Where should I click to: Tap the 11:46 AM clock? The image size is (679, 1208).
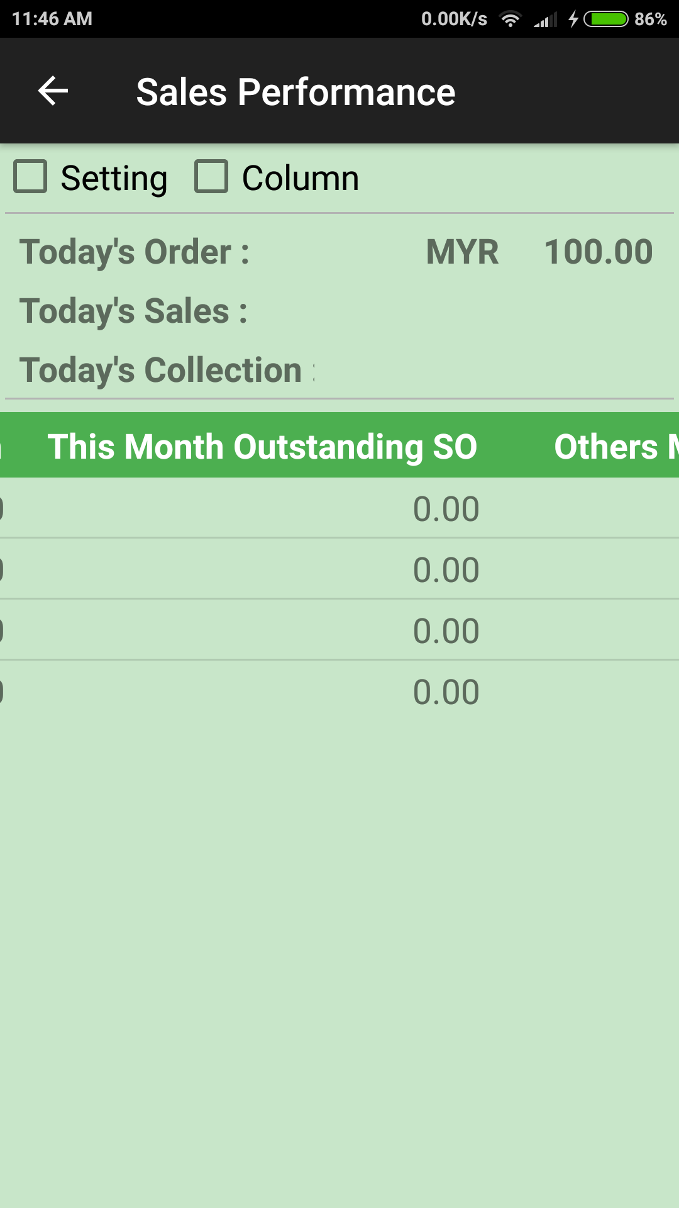[x=52, y=19]
